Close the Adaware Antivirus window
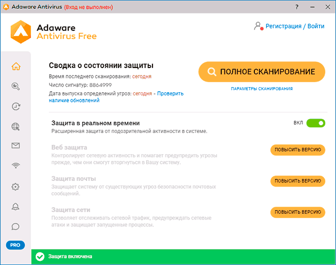Image resolution: width=336 pixels, height=265 pixels. tap(328, 7)
